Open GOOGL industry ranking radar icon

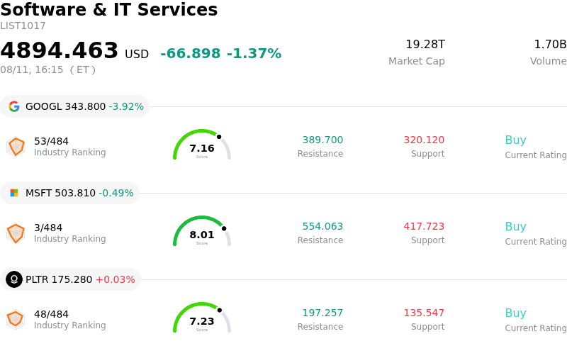[16, 147]
